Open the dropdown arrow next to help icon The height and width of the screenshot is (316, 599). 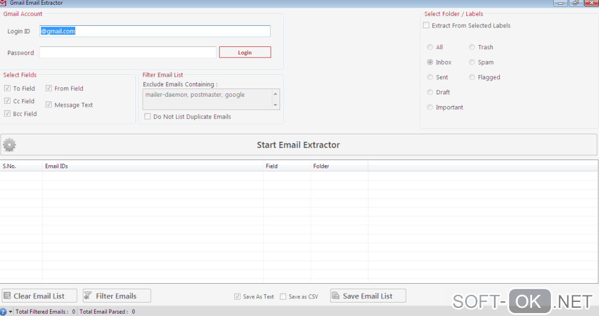click(x=11, y=312)
